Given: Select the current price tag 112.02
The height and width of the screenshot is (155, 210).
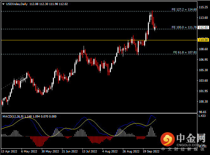Looking at the screenshot, I should [x=203, y=28].
